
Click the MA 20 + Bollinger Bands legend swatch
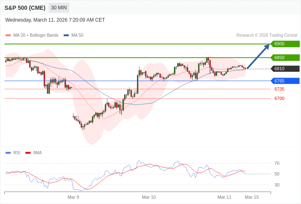[8, 35]
